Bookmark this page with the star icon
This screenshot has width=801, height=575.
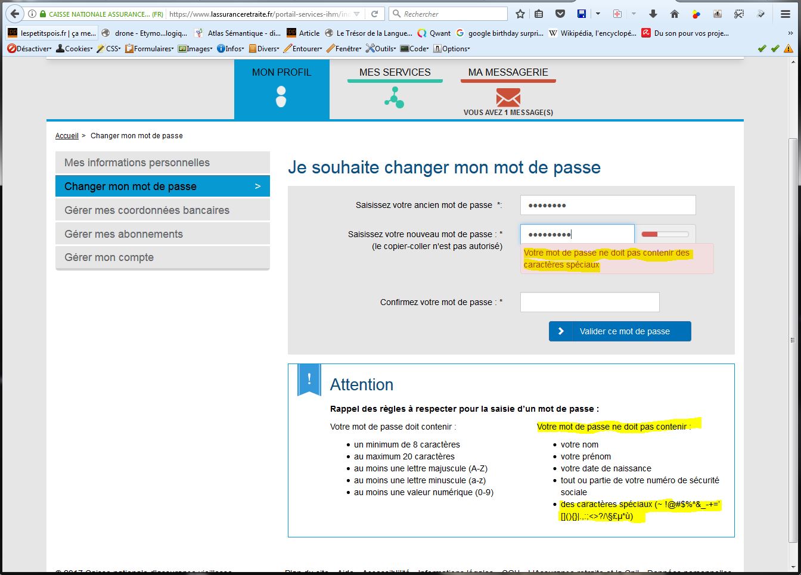pyautogui.click(x=520, y=14)
